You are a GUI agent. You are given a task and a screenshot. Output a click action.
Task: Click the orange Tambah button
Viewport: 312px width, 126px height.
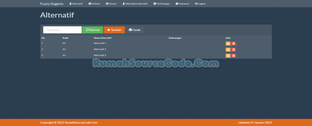pyautogui.click(x=114, y=30)
